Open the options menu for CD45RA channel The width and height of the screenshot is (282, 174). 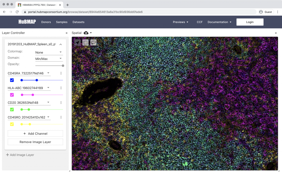coord(61,73)
